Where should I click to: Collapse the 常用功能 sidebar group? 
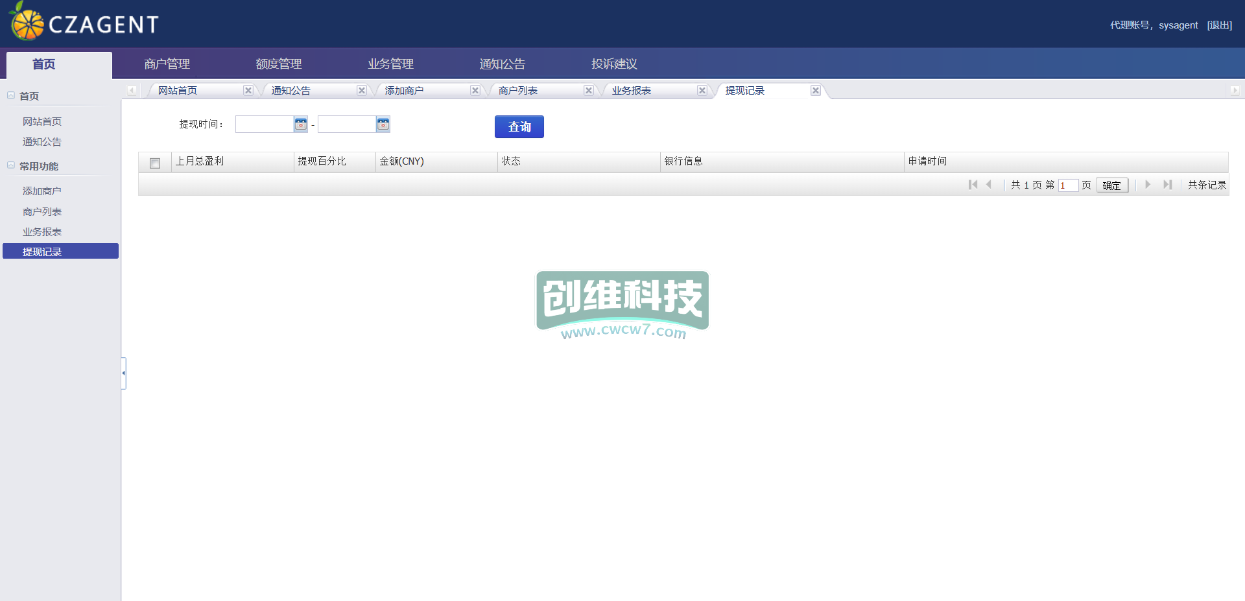pyautogui.click(x=11, y=165)
